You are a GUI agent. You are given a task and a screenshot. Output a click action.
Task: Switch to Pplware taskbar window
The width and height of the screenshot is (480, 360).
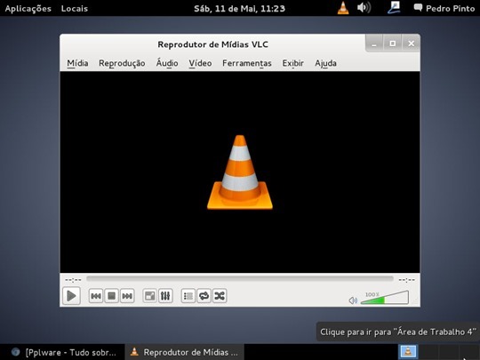[63, 352]
